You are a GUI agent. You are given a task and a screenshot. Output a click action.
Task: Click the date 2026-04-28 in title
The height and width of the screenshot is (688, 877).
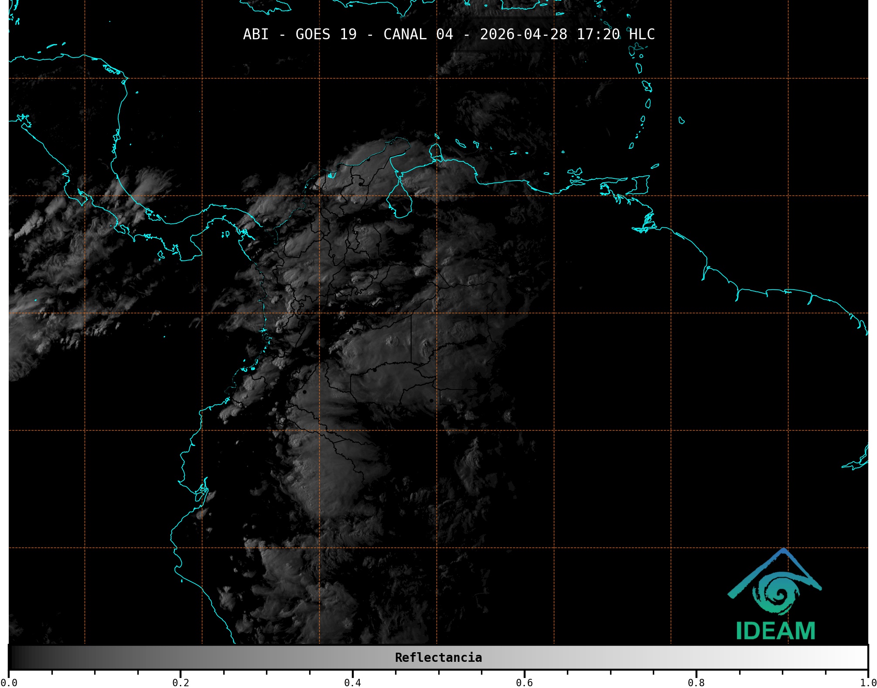coord(523,34)
